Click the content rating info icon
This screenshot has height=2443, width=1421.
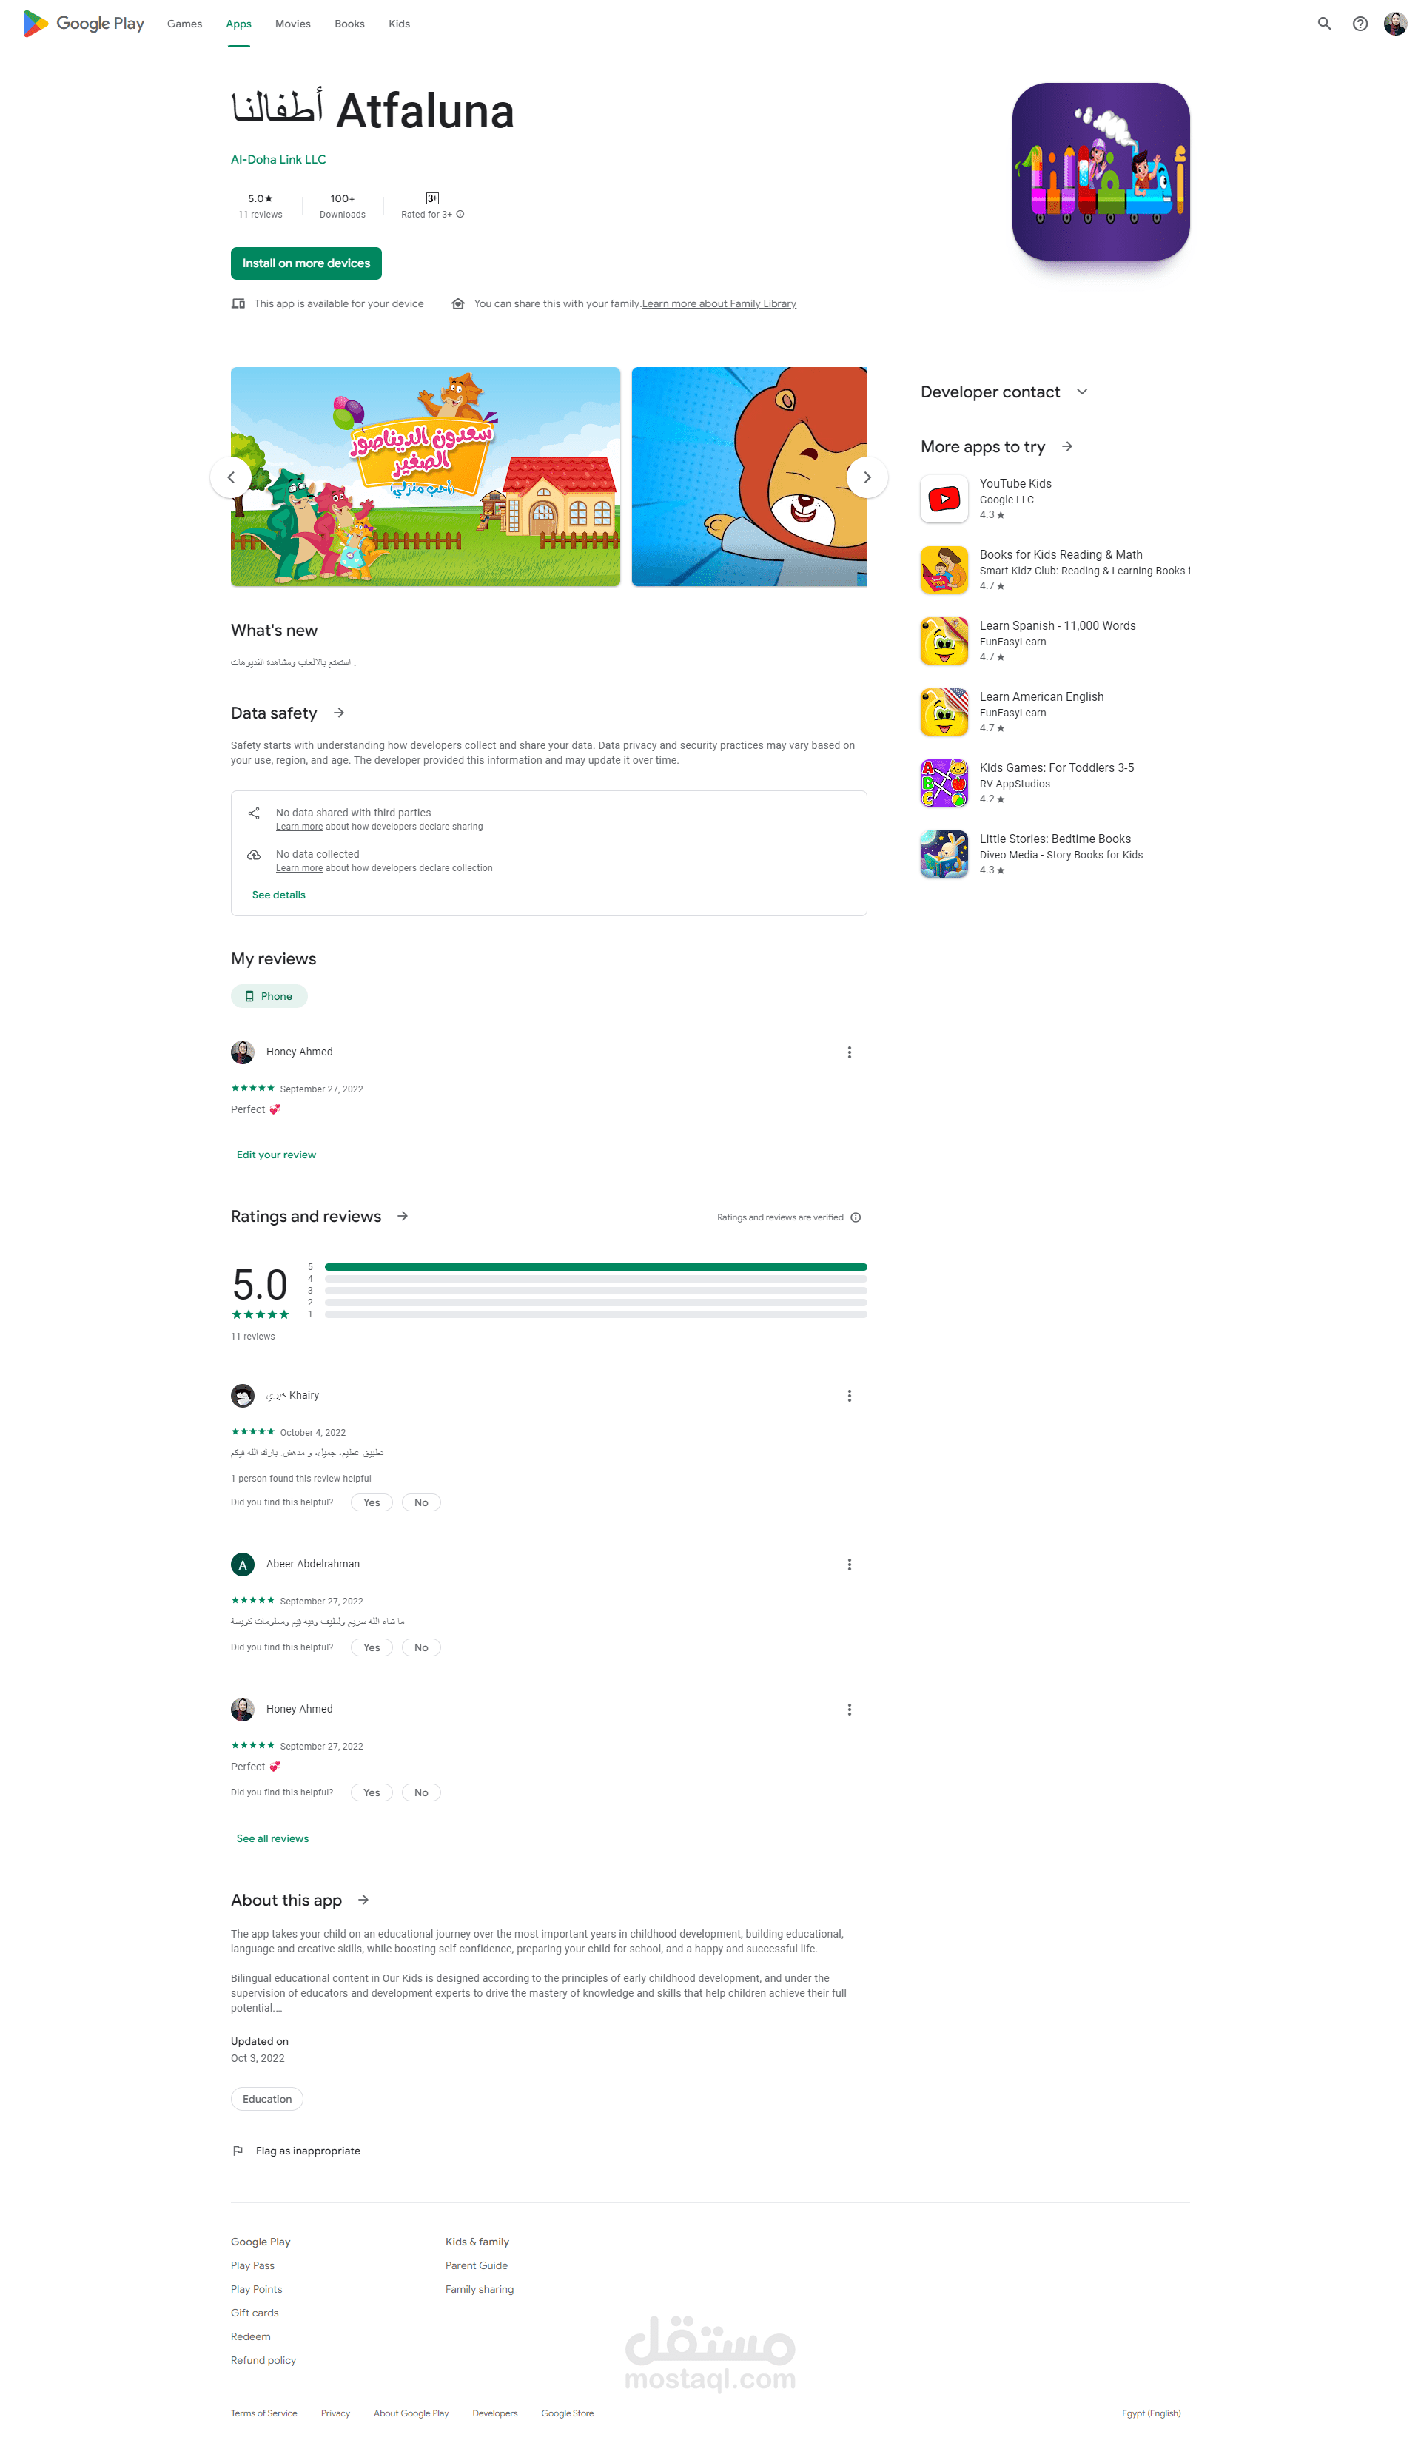[460, 214]
